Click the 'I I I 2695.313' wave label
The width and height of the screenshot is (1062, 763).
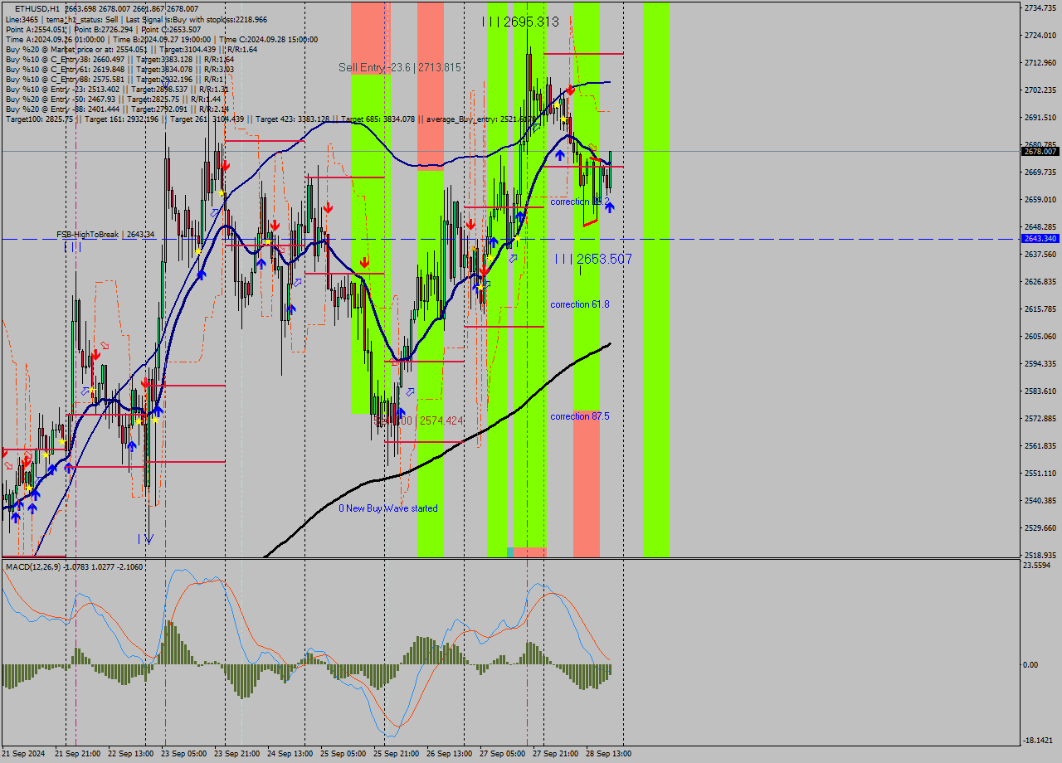point(520,22)
